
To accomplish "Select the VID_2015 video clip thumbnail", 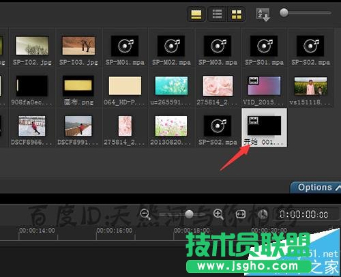I will pyautogui.click(x=264, y=86).
